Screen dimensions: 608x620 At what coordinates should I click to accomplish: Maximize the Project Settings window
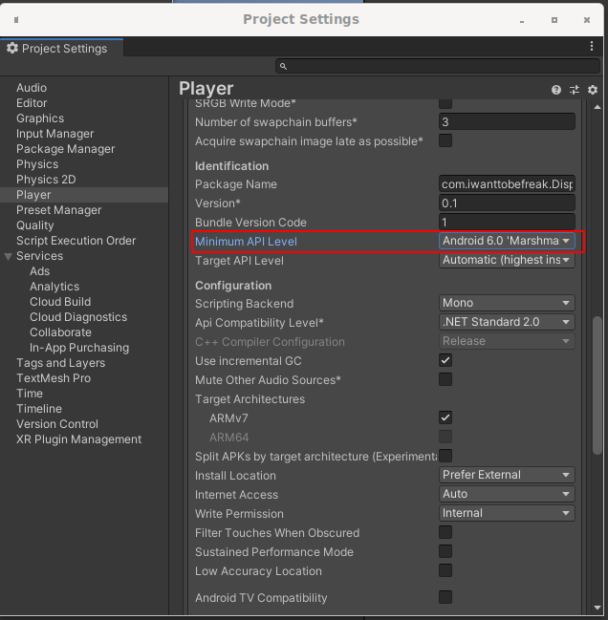[x=554, y=19]
